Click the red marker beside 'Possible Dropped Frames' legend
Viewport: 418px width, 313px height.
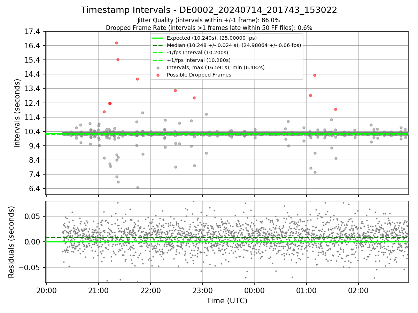pos(158,75)
